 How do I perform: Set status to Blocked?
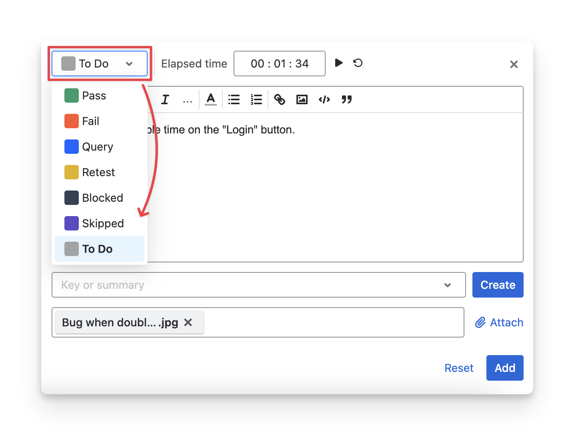coord(102,198)
